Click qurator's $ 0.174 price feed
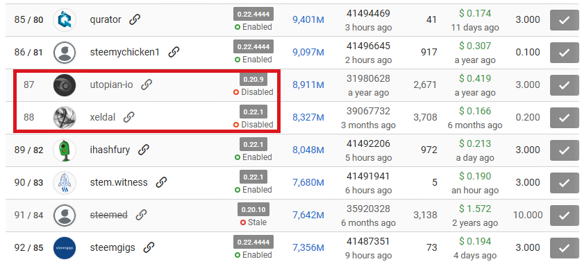This screenshot has width=582, height=264. pyautogui.click(x=475, y=14)
